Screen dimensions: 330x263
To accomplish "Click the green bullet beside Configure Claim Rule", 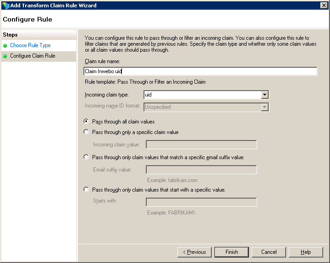I will [5, 56].
